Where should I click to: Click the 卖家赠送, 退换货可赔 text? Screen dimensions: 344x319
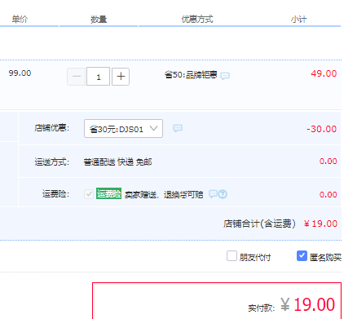click(164, 195)
